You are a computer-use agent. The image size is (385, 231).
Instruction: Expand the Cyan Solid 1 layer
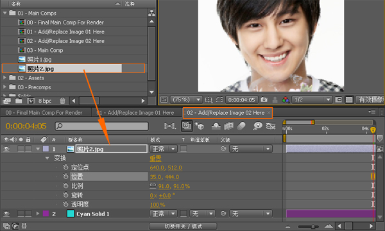coord(38,214)
